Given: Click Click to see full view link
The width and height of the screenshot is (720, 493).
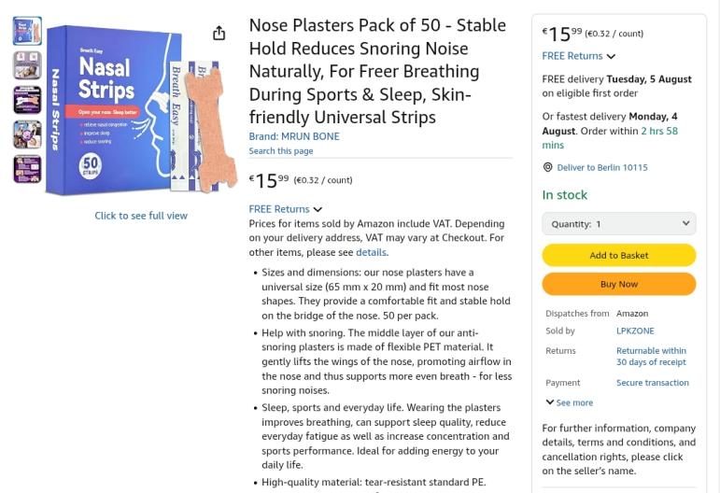Looking at the screenshot, I should pos(141,216).
